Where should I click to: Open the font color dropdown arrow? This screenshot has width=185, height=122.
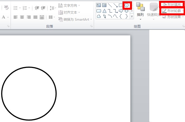coord(8,17)
